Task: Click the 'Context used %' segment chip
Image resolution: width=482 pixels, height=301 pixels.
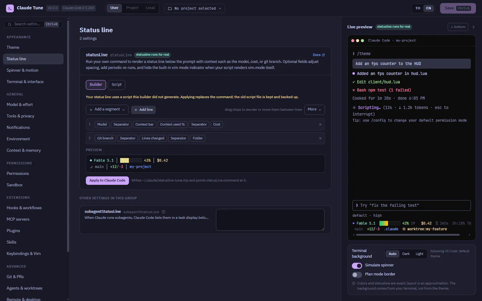Action: [172, 125]
